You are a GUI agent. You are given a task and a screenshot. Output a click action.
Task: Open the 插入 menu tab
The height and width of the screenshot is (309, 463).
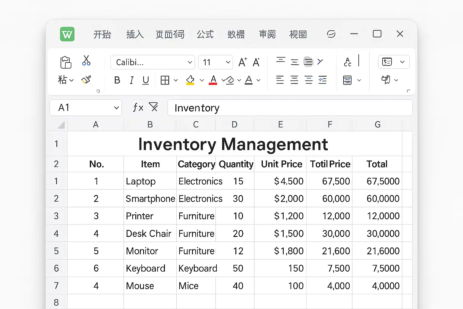135,34
